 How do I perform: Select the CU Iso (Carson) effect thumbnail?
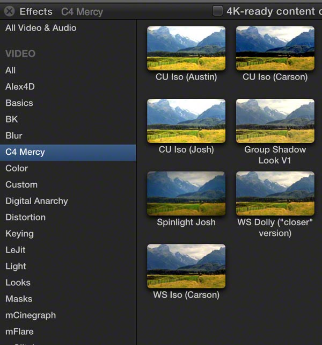[x=275, y=48]
